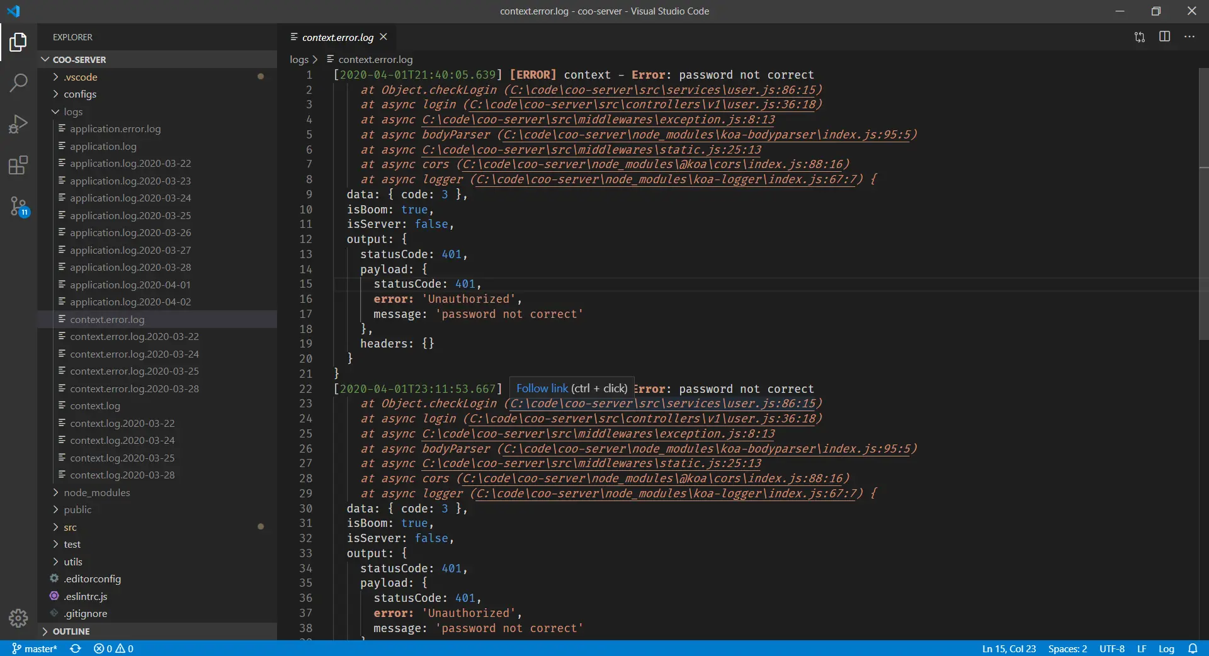
Task: Click the synchronize changes icon
Action: pyautogui.click(x=76, y=648)
